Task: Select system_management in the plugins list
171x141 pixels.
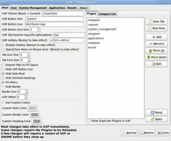Action: coord(102,29)
